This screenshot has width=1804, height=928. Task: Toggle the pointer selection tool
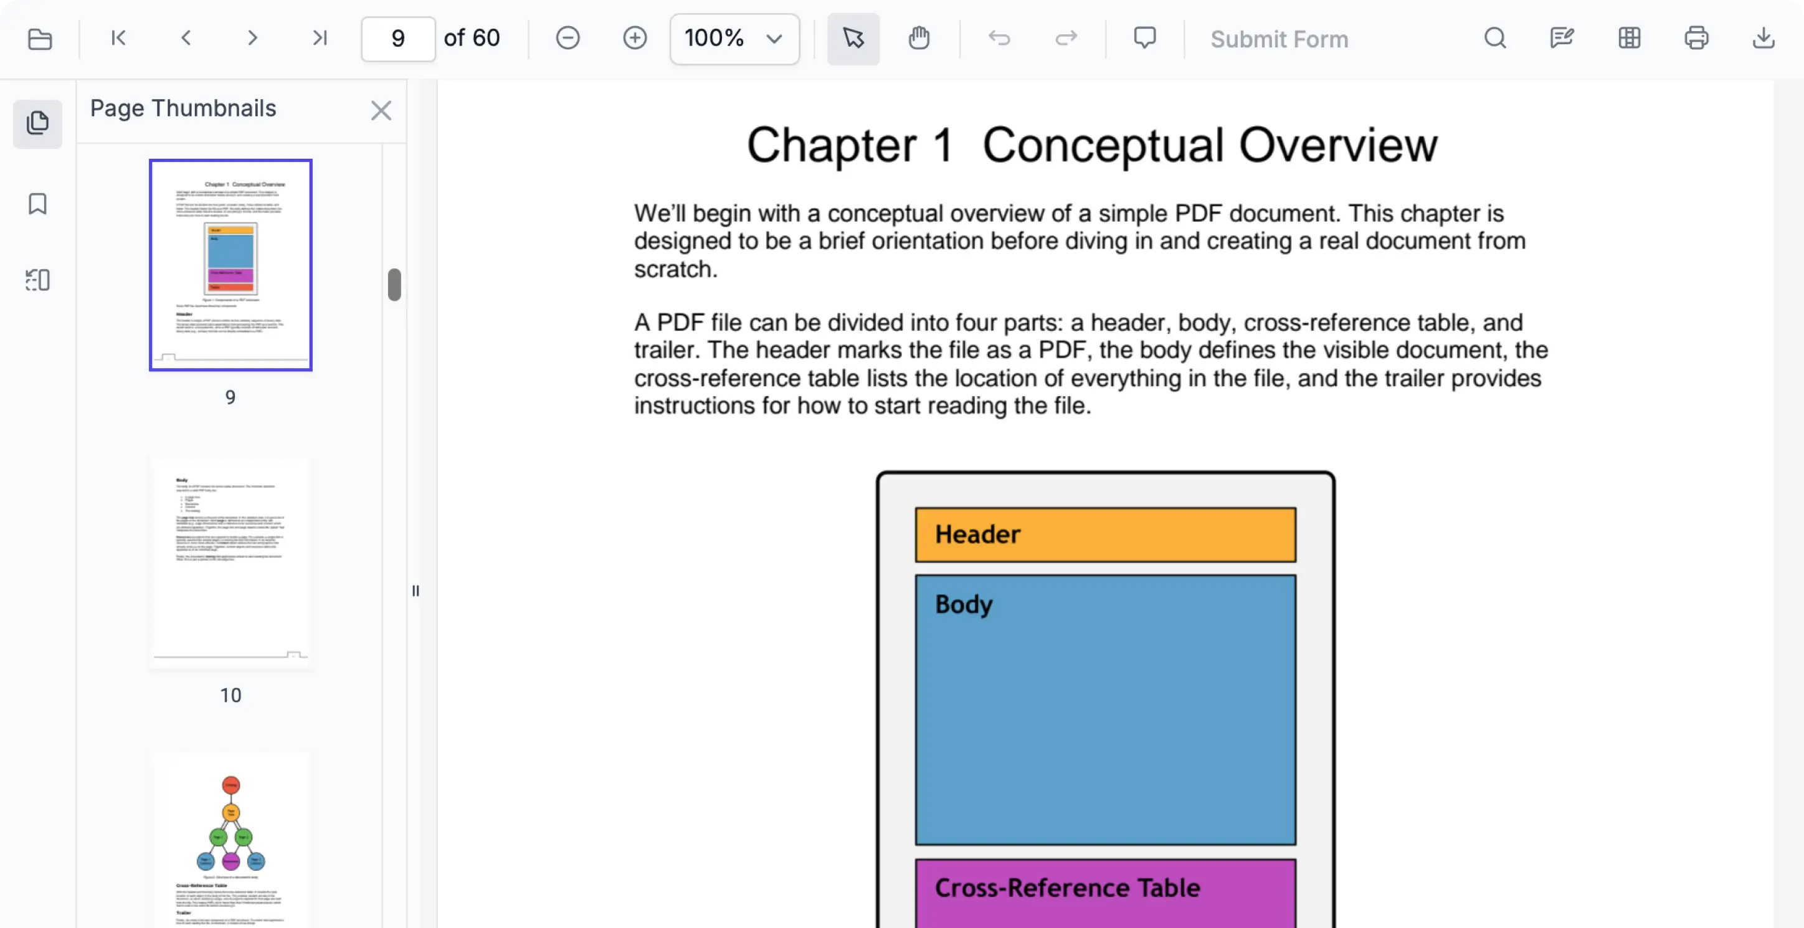coord(853,39)
